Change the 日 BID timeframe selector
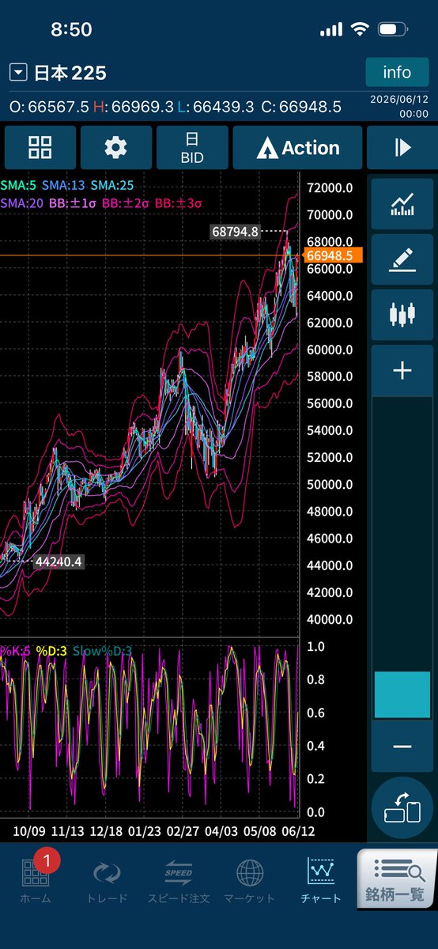This screenshot has height=949, width=438. coord(192,147)
